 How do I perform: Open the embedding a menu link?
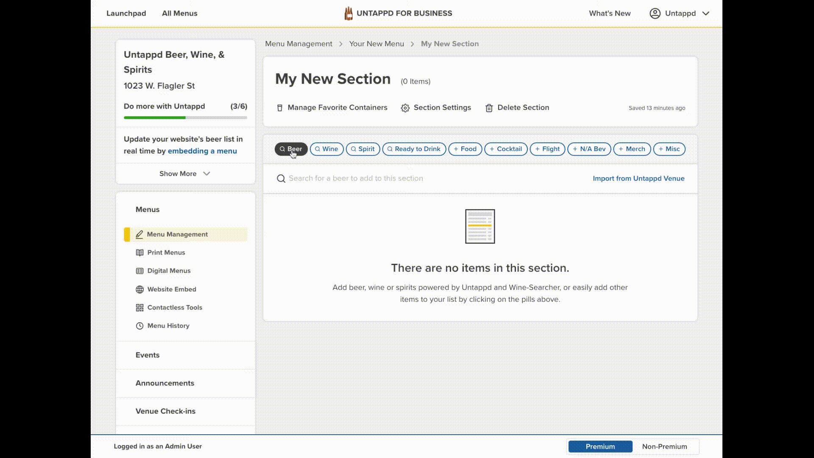pyautogui.click(x=202, y=151)
